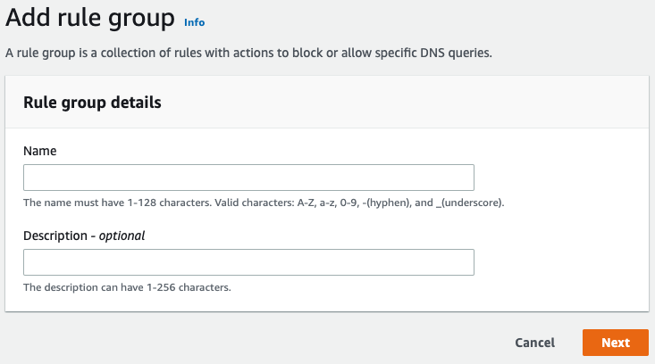Click the name character-limit helper text
This screenshot has height=364, width=655.
(264, 203)
